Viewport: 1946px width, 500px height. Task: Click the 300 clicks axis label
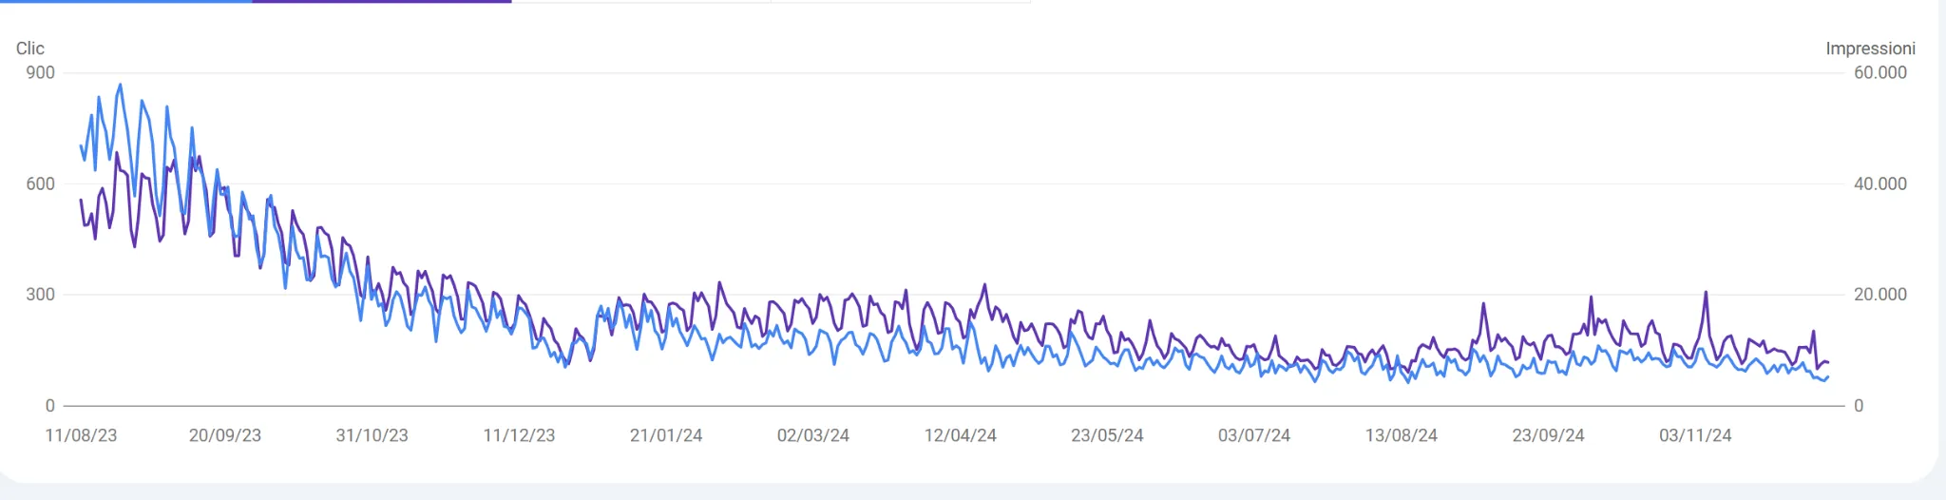[x=40, y=295]
